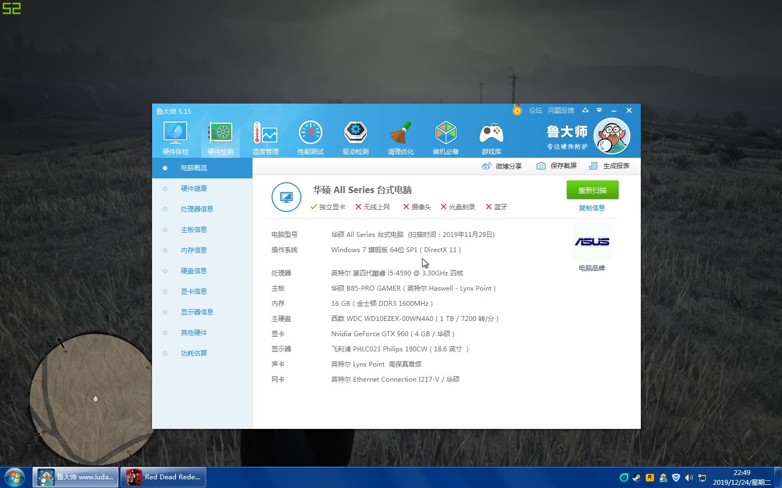
Task: Click the 无线上网 status item
Action: click(x=373, y=207)
